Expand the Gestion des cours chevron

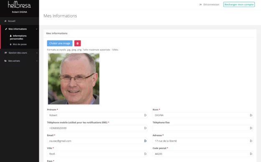[x=37, y=53]
